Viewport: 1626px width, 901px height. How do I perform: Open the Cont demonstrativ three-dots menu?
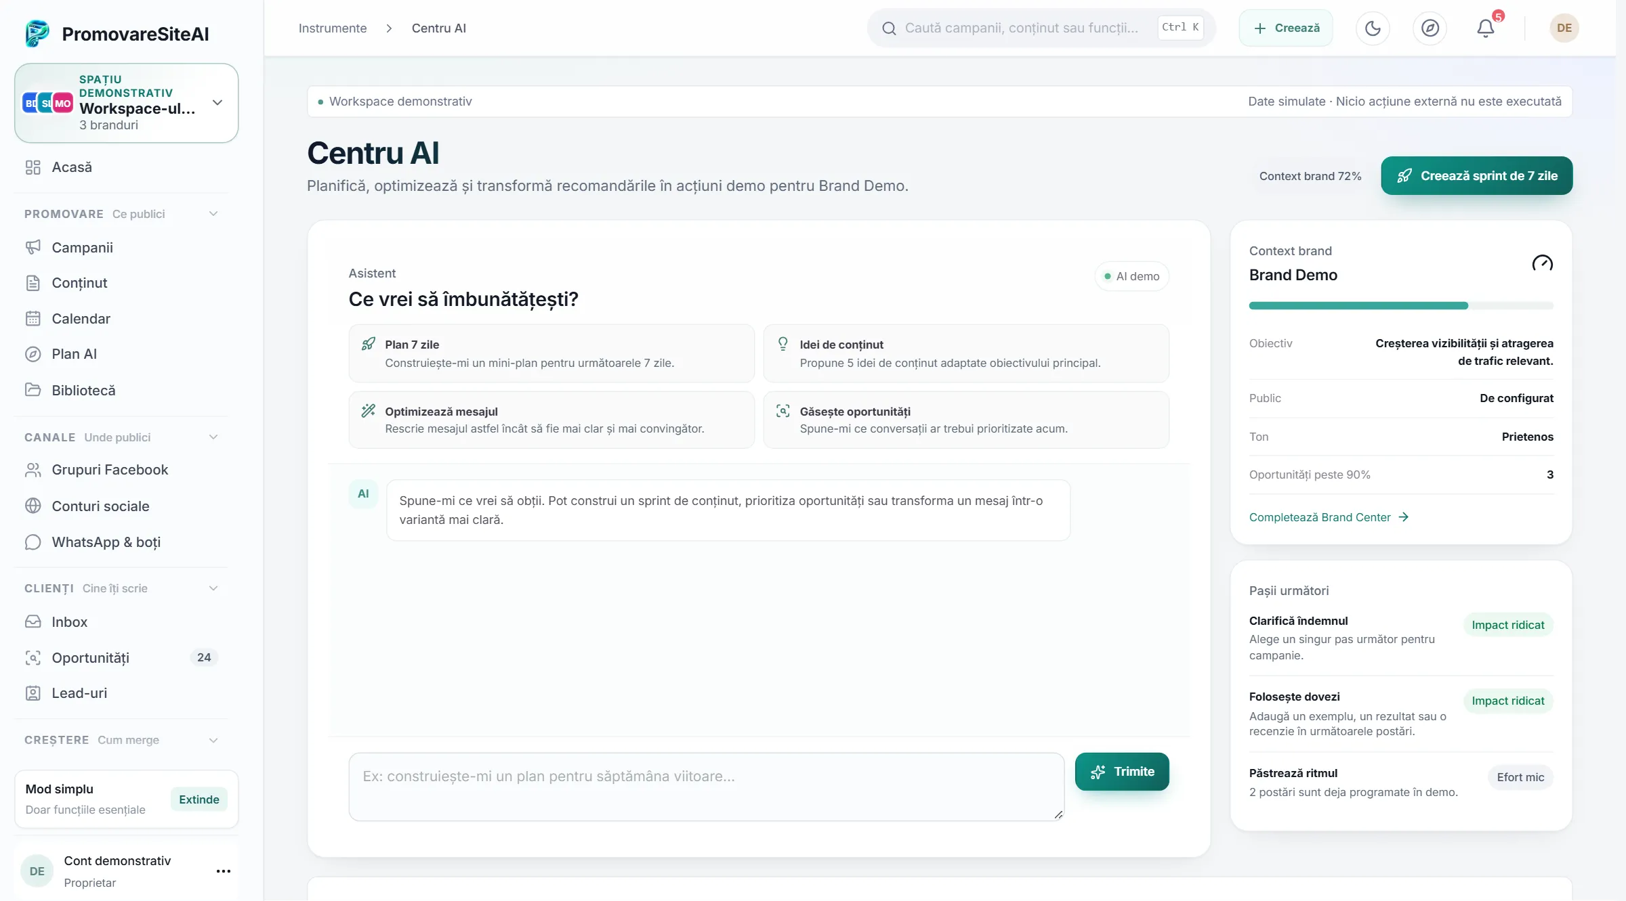pos(224,871)
